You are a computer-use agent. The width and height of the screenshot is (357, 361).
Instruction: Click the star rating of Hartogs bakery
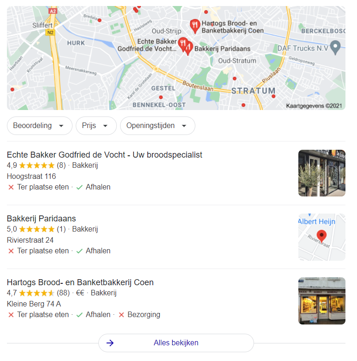click(x=36, y=293)
